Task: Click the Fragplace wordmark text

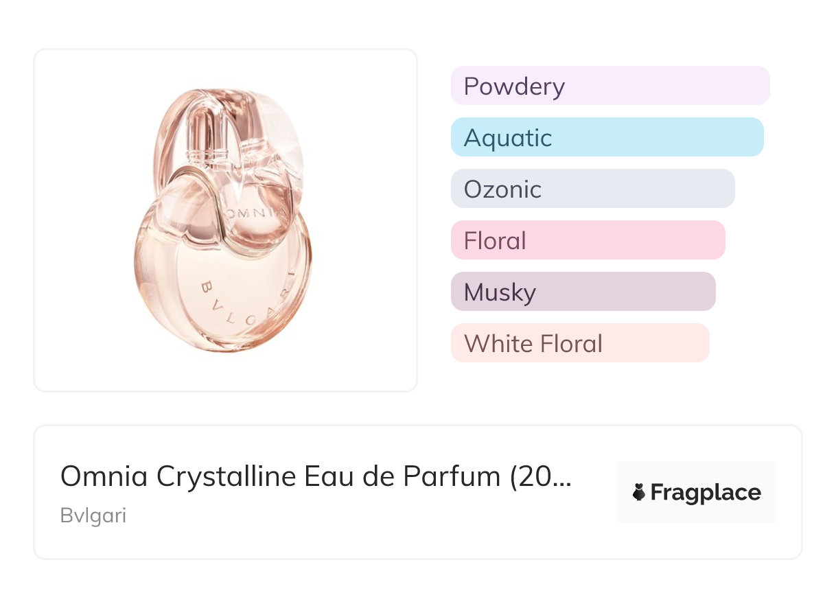Action: (x=706, y=493)
